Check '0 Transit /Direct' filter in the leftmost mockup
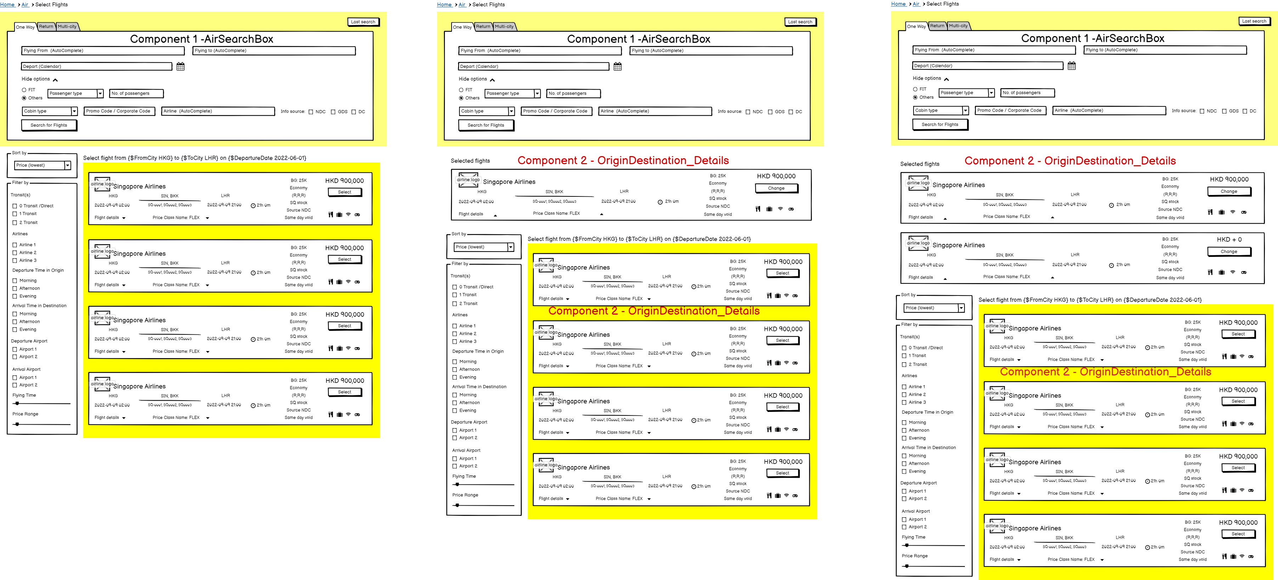The width and height of the screenshot is (1278, 580). click(x=15, y=206)
